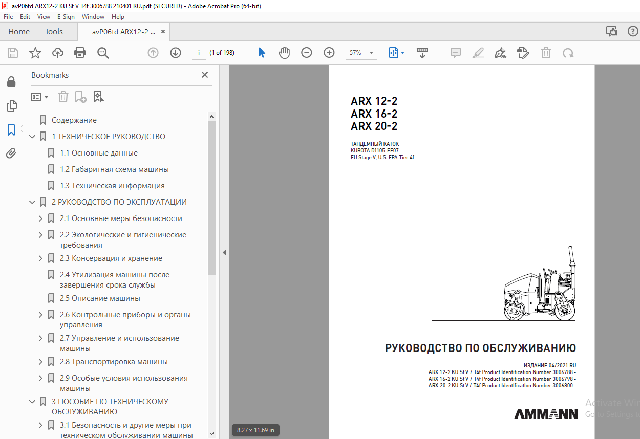Click the upload to cloud icon
This screenshot has height=439, width=640.
pyautogui.click(x=58, y=53)
